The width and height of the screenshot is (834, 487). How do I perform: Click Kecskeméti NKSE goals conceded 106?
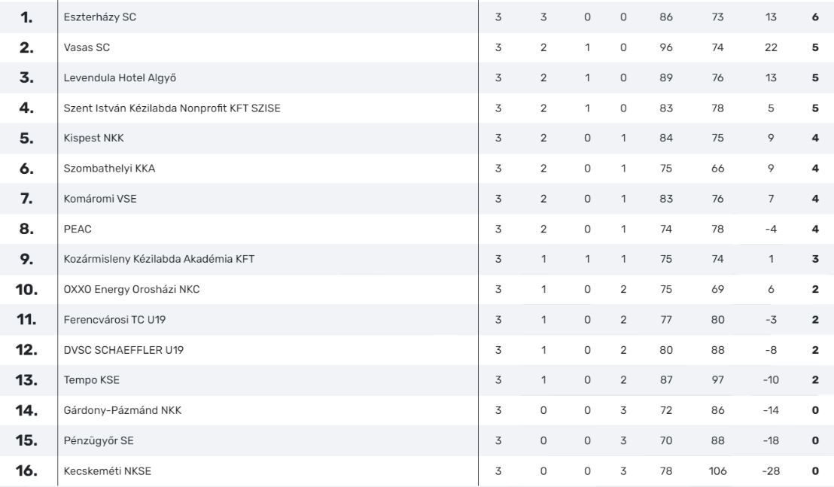pos(717,471)
